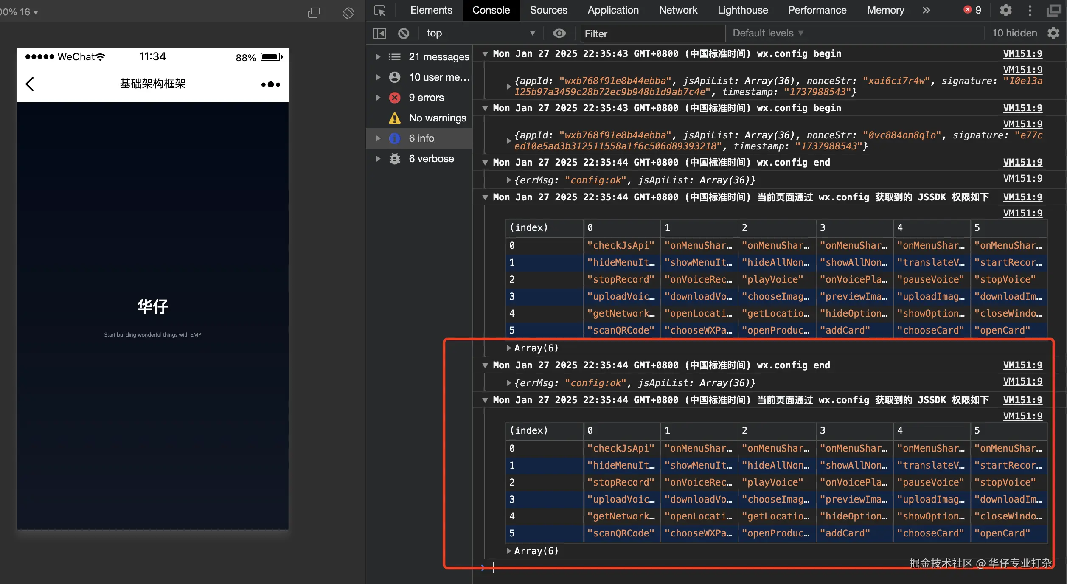
Task: Open the three-dot menu in phone header
Action: (270, 84)
